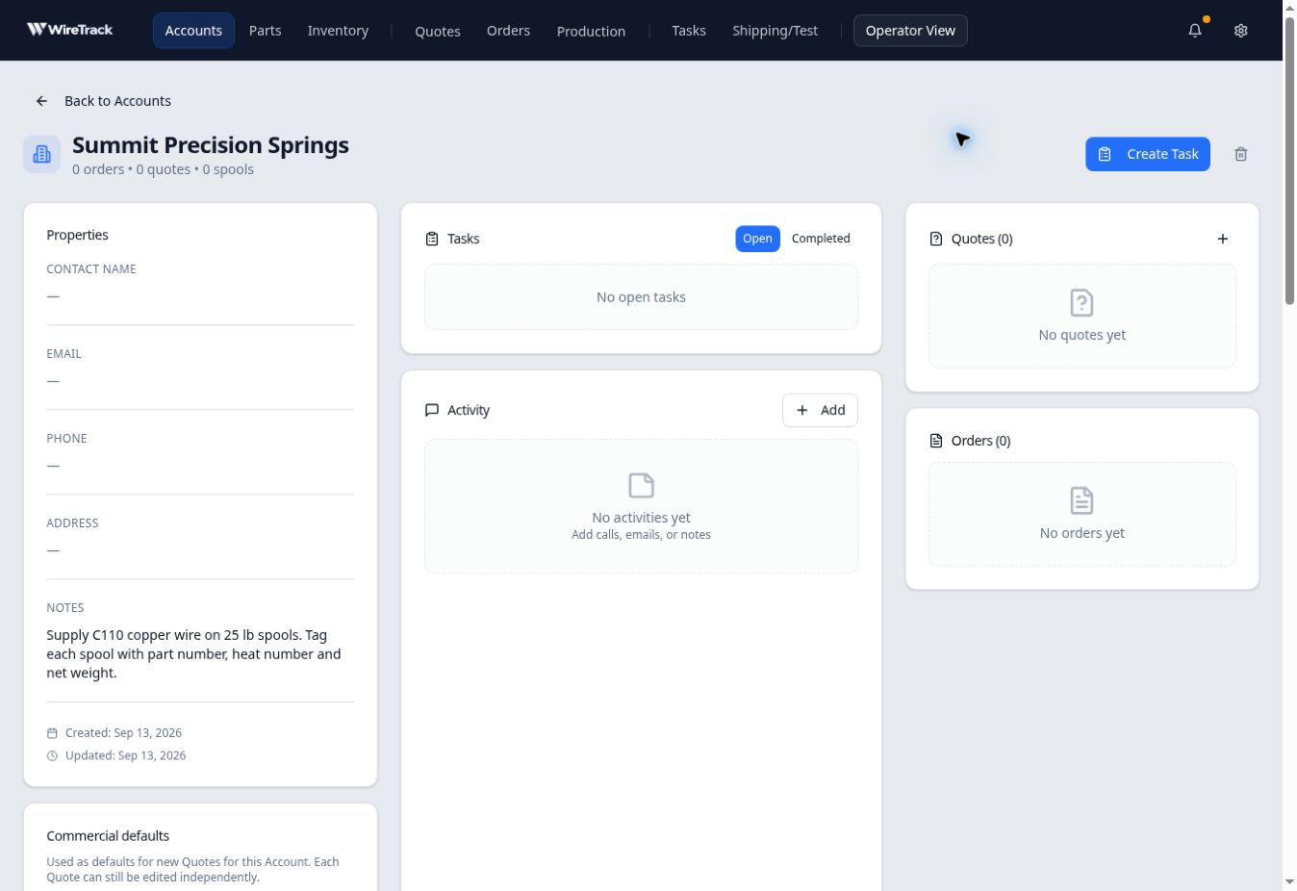
Task: Click the "Created: Sep 13, 2026" text
Action: (123, 733)
